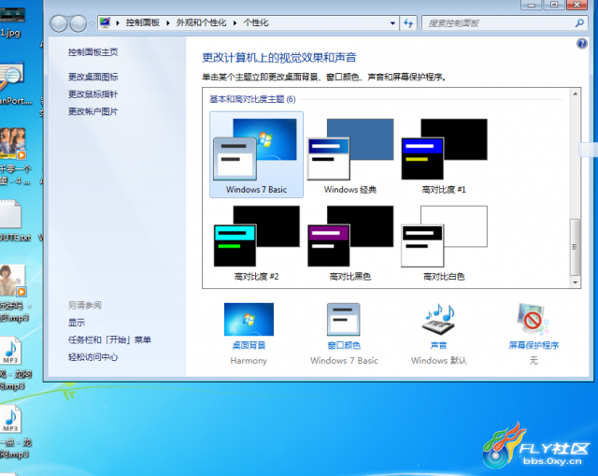Expand arrow after 控制面板 breadcrumb
Screen dimensions: 598x476
pos(168,23)
